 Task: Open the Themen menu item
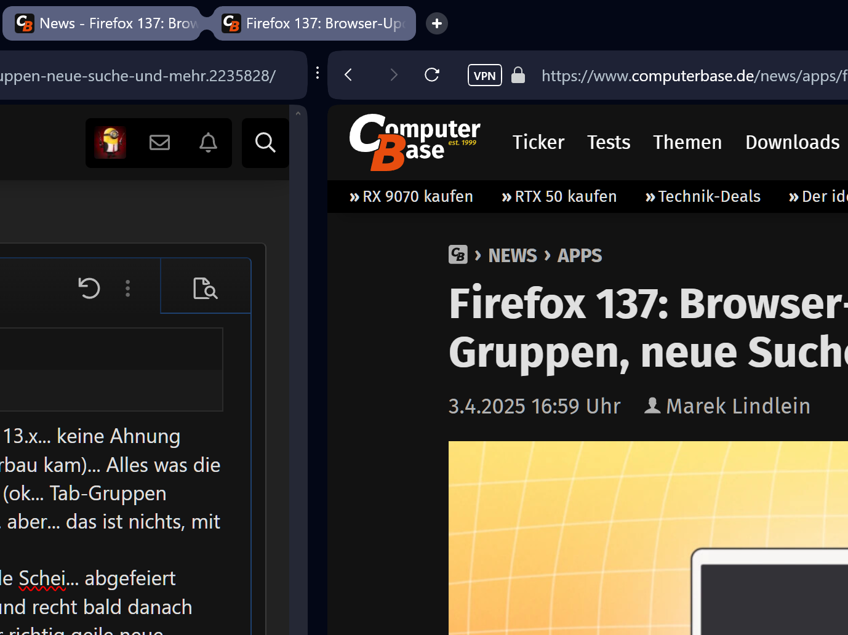click(x=687, y=142)
